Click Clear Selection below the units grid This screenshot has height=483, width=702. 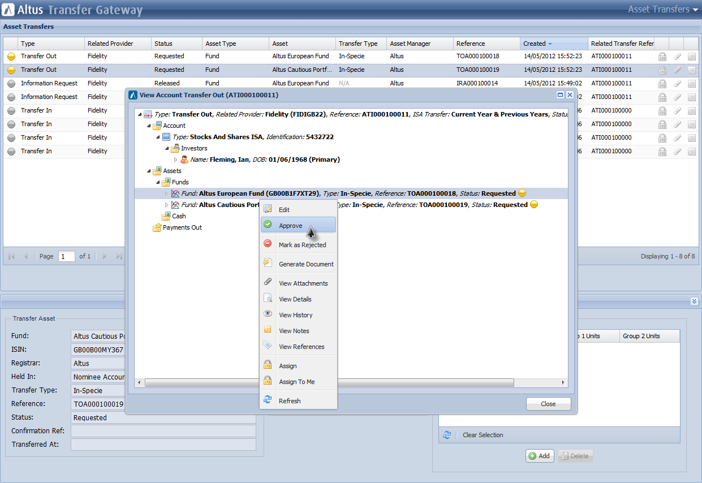pyautogui.click(x=483, y=435)
